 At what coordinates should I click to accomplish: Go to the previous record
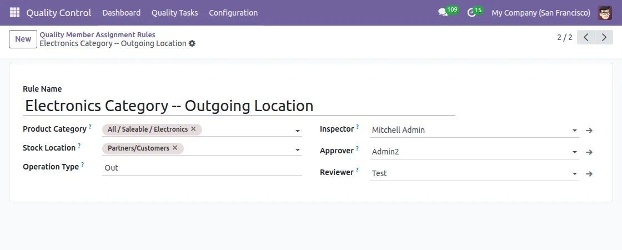586,38
